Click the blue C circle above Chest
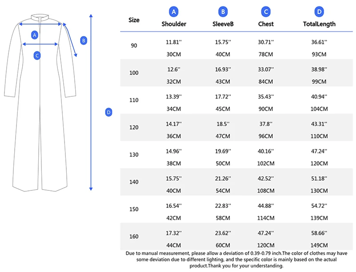Viewport: 356px width, 272px height. (266, 12)
